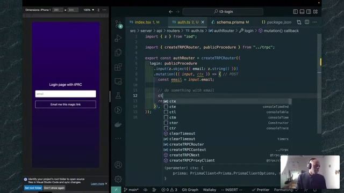Toggle the bottom panel layout
The width and height of the screenshot is (344, 193).
(302, 12)
